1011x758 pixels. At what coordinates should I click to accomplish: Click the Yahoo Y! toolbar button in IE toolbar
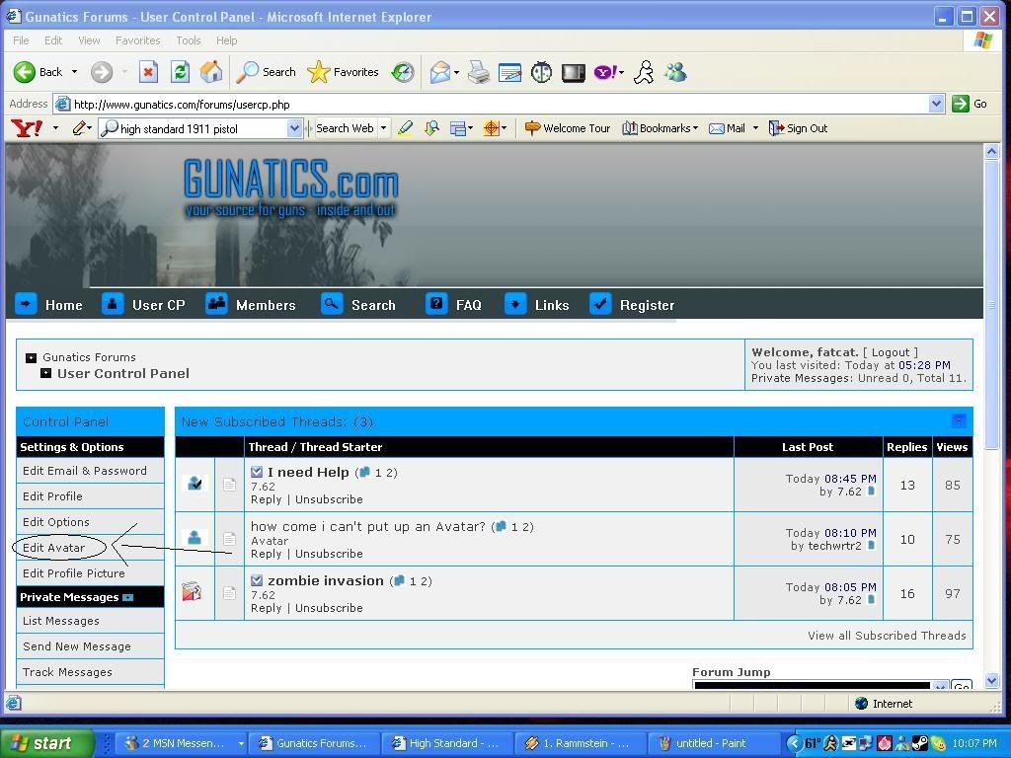605,72
